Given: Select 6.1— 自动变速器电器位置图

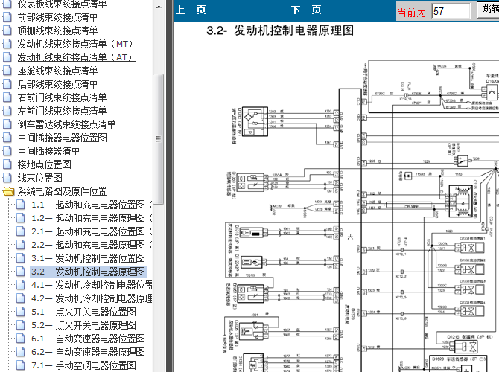Looking at the screenshot, I should click(88, 339).
